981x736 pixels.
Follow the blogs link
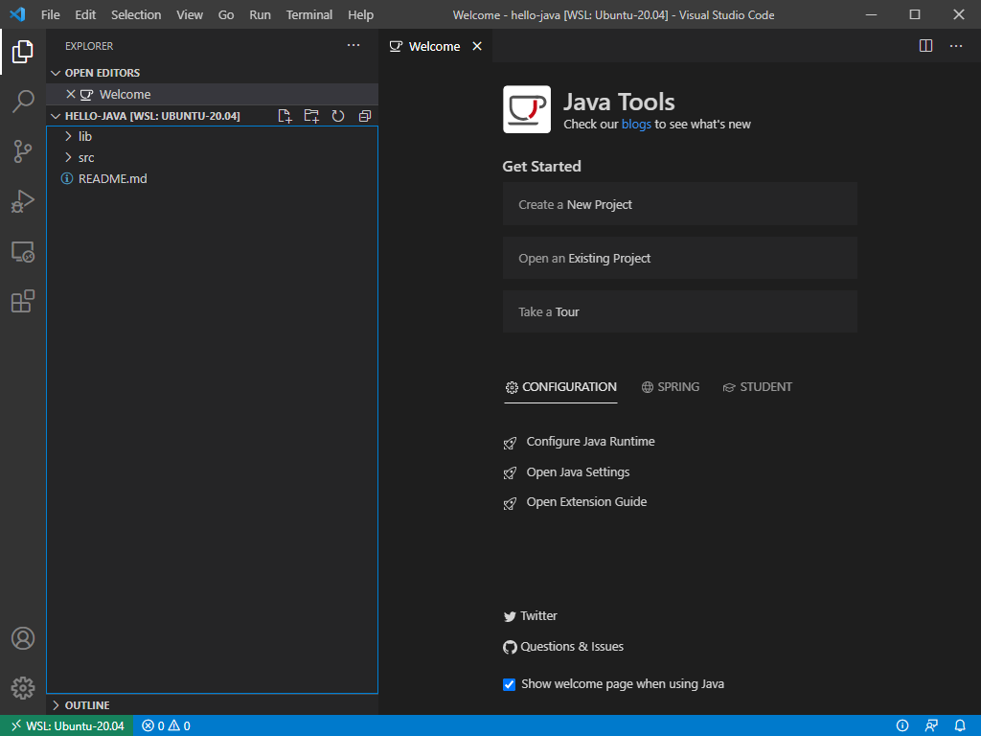coord(636,124)
